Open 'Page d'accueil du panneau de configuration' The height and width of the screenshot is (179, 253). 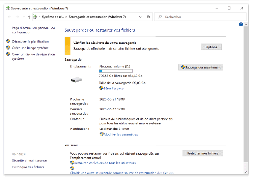click(x=33, y=30)
